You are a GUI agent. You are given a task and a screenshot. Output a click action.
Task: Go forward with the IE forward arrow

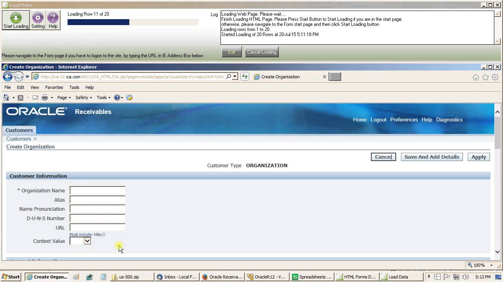pos(18,77)
